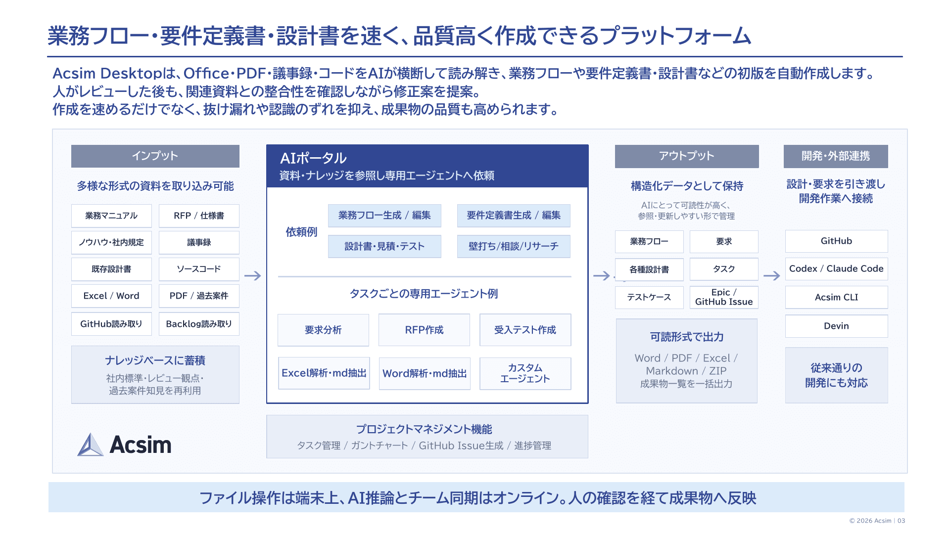950x534 pixels.
Task: Select the テストケース output box
Action: (649, 298)
